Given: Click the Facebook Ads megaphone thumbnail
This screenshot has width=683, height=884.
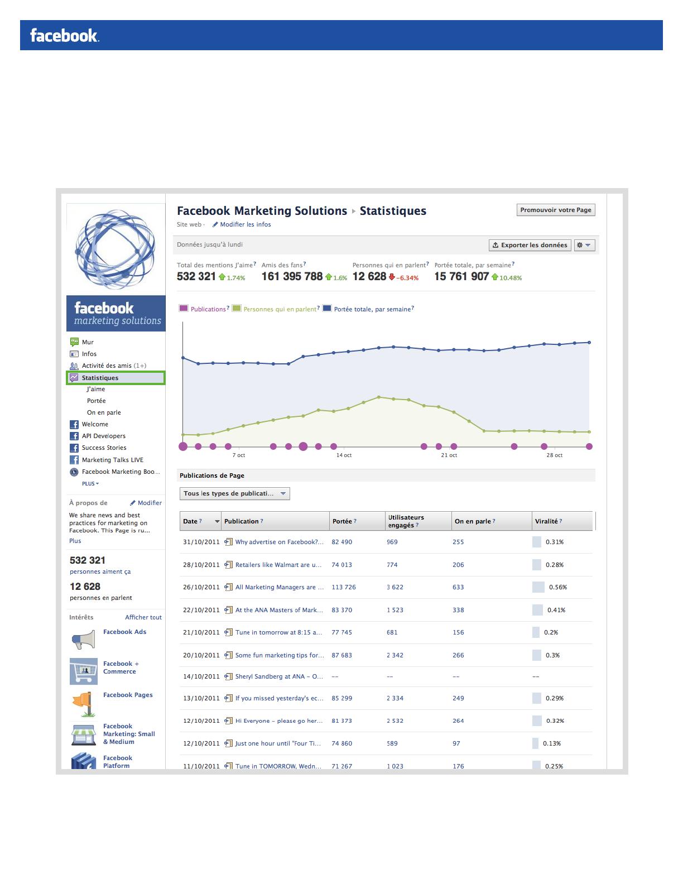Looking at the screenshot, I should pos(83,640).
